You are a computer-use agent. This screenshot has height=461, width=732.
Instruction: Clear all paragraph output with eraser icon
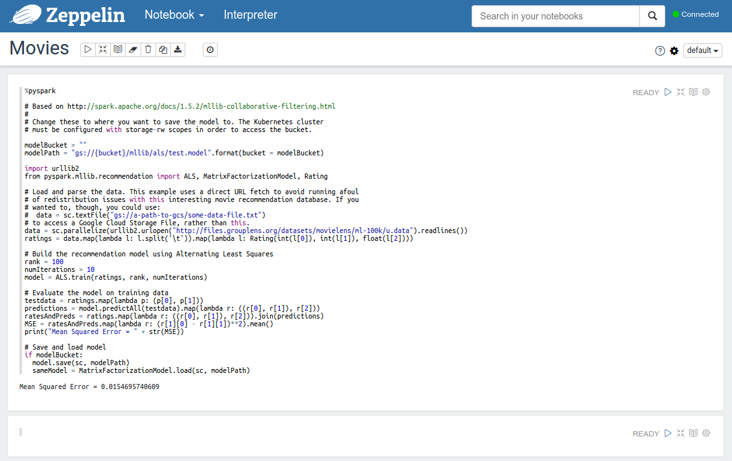tap(133, 50)
